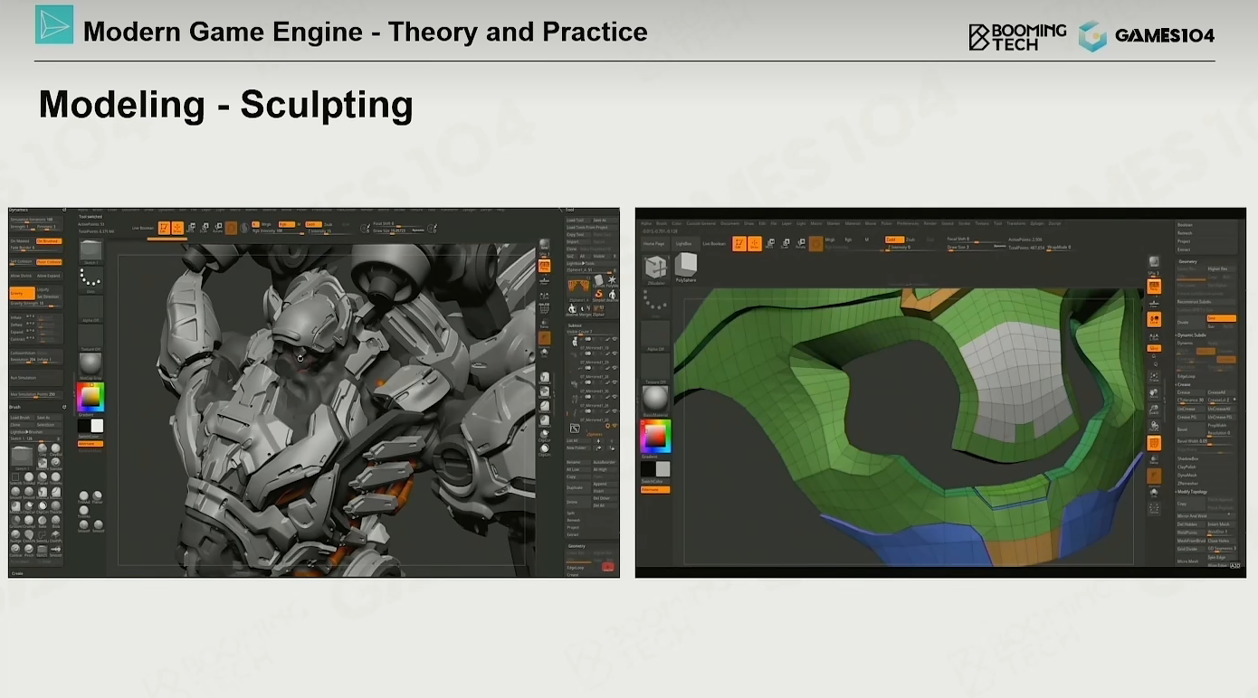
Task: Open the Zplugin menu in the right window
Action: point(1037,223)
